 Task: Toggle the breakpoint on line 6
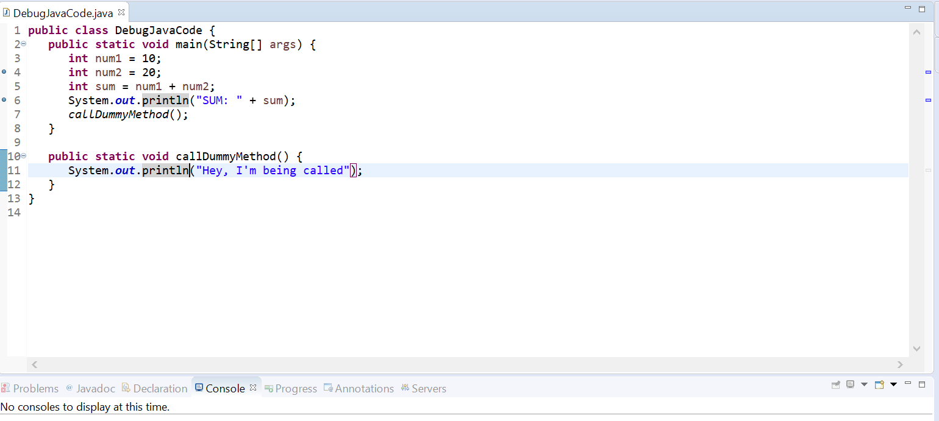(x=4, y=100)
